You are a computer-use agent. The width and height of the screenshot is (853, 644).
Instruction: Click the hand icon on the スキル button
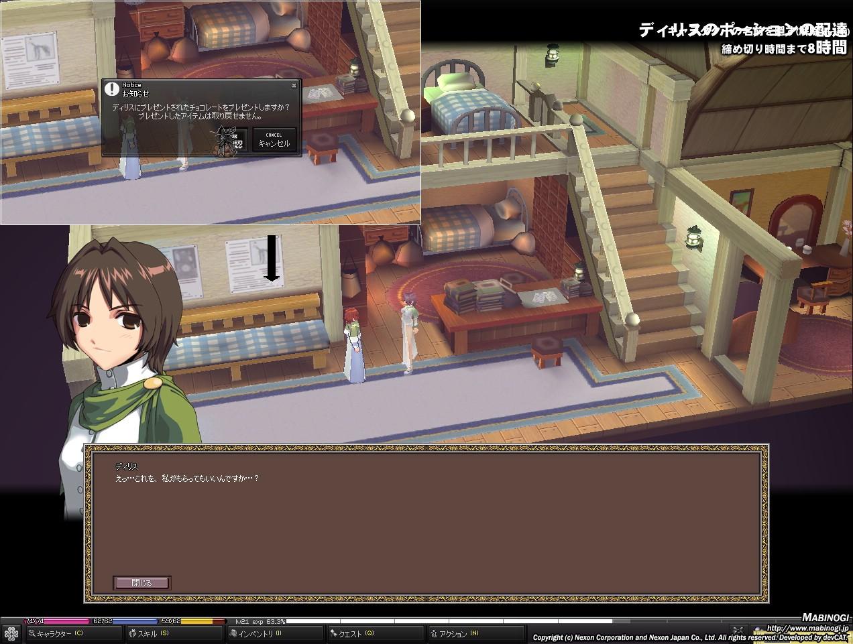(132, 633)
